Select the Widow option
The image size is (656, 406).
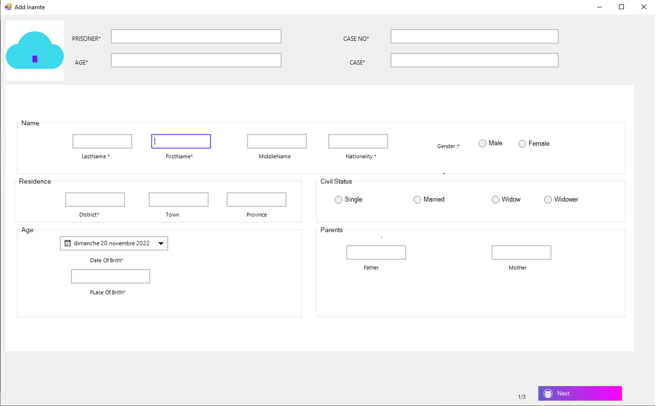coord(495,199)
